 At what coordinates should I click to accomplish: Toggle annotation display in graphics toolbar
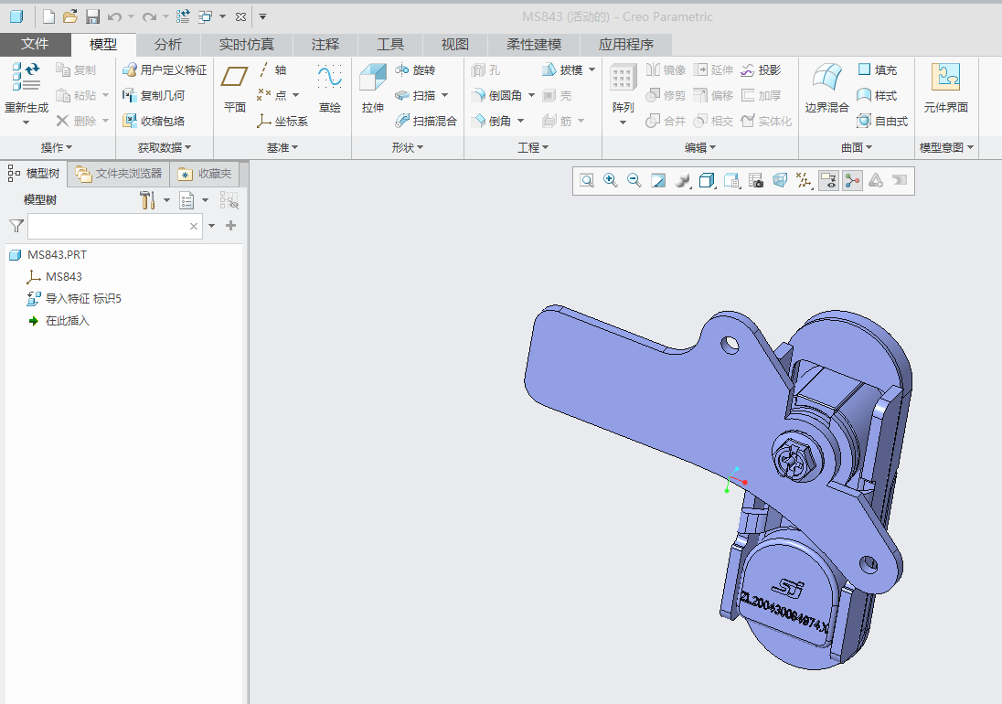pyautogui.click(x=829, y=181)
